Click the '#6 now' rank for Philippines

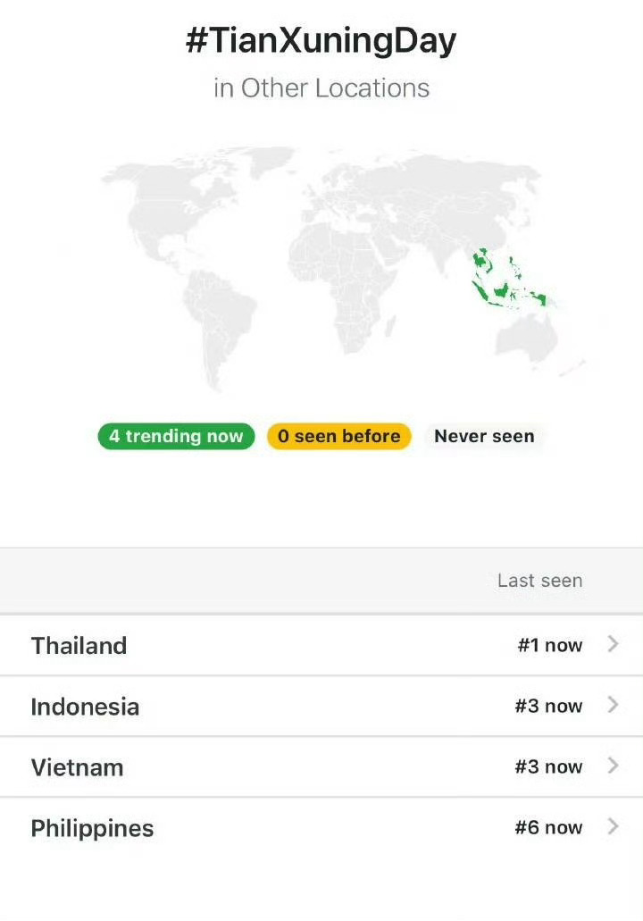[549, 827]
